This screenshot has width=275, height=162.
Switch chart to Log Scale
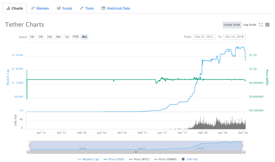point(250,25)
